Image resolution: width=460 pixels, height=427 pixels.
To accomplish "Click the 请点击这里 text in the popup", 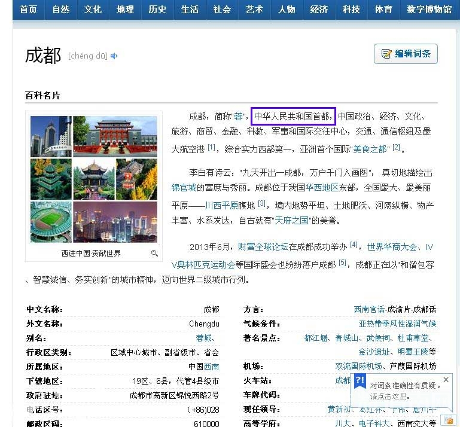I will (x=388, y=396).
